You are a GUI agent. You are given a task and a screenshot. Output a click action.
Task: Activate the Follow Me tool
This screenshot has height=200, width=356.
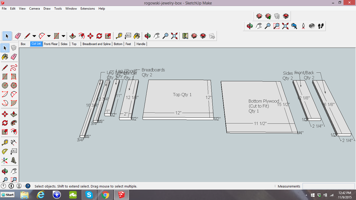(14, 123)
